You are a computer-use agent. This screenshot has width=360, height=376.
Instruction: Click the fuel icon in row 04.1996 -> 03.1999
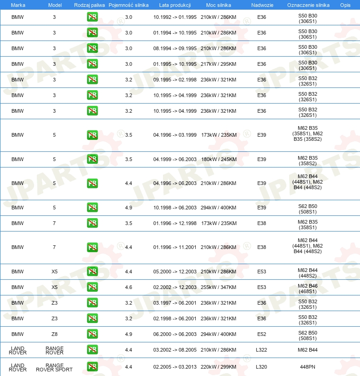coord(93,135)
